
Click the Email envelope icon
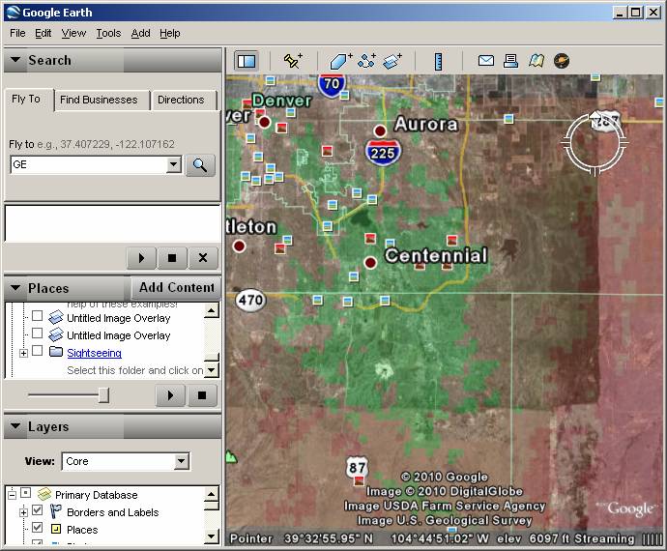coord(486,61)
